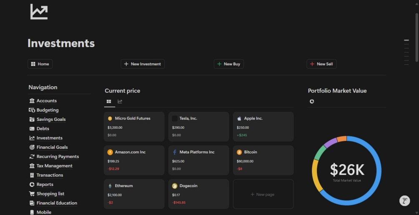Click the Tax Management icon in Navigation
The width and height of the screenshot is (419, 215).
point(32,166)
